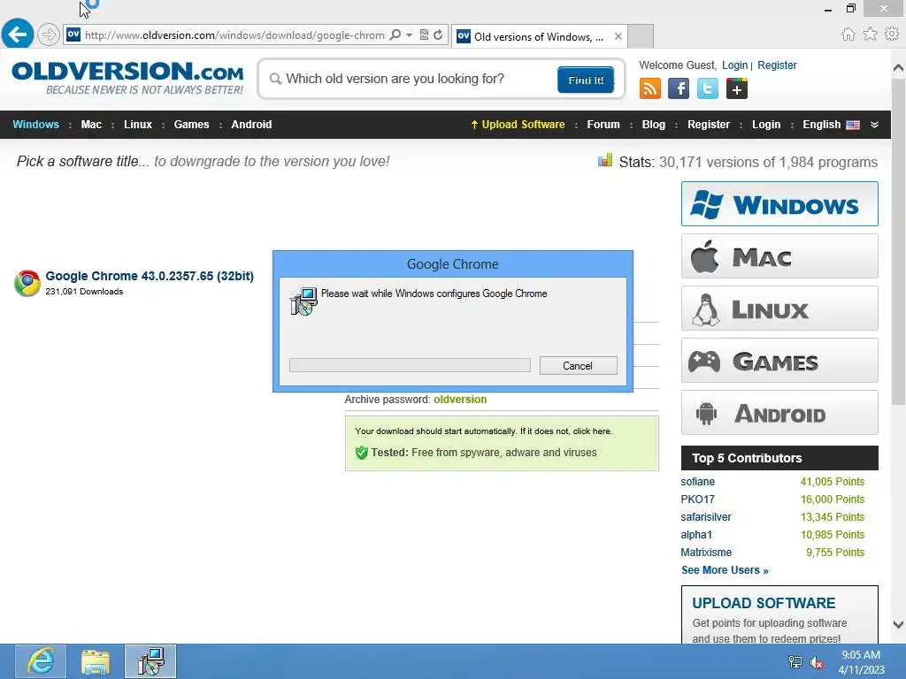Click Login in the black nav bar
This screenshot has width=906, height=679.
pos(766,124)
